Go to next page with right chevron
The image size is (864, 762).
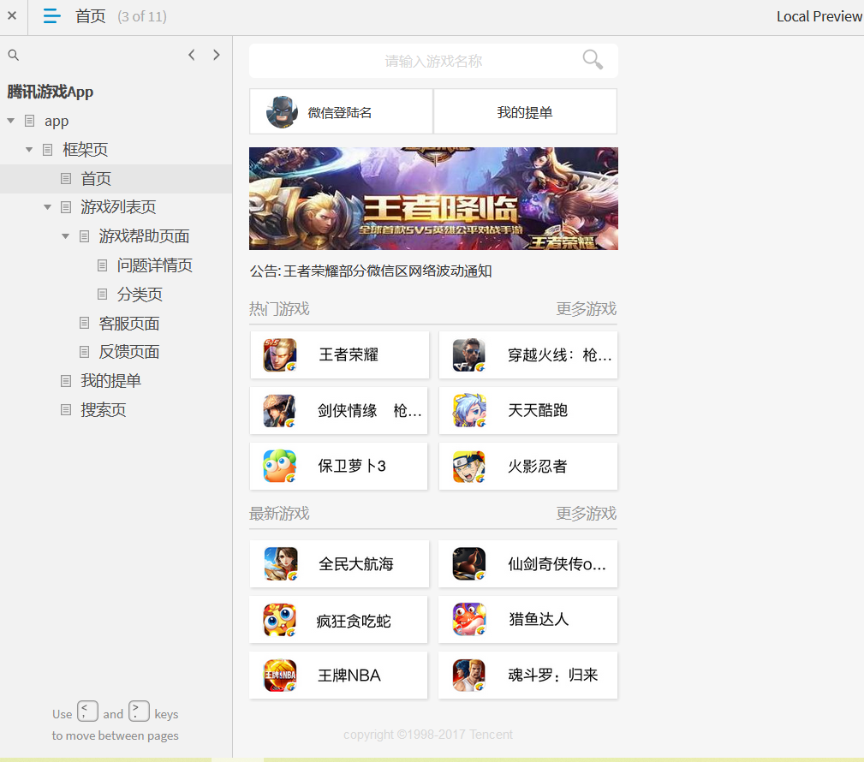217,55
